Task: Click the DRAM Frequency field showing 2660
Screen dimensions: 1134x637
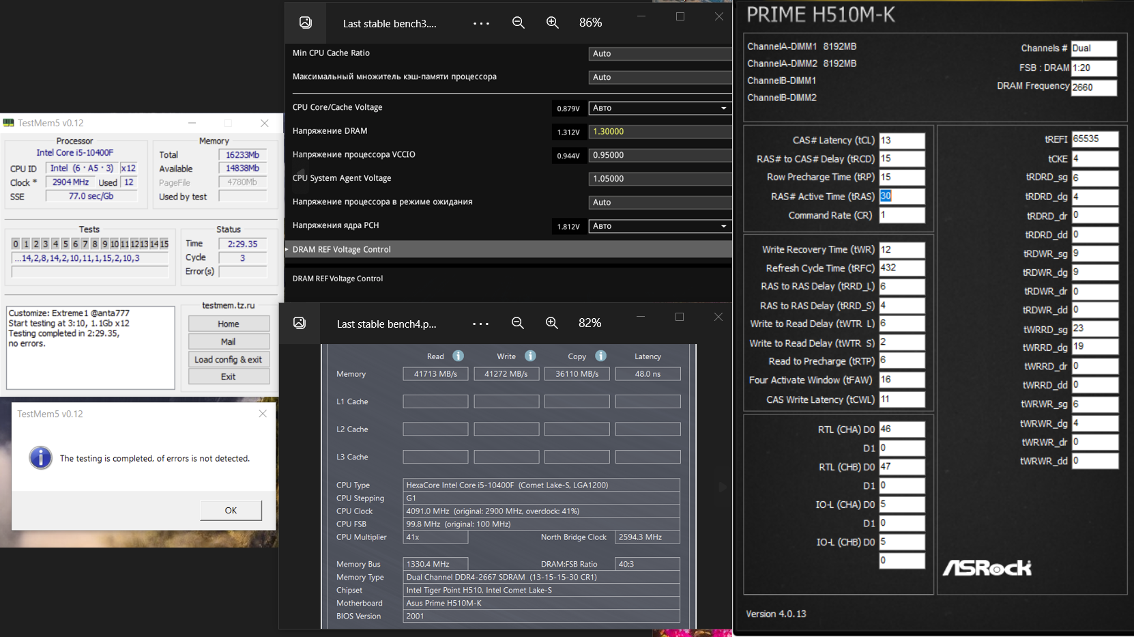Action: 1094,87
